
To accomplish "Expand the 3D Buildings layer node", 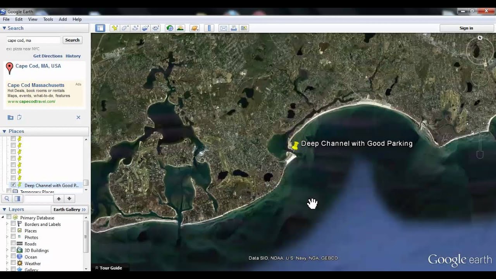I will pyautogui.click(x=7, y=250).
